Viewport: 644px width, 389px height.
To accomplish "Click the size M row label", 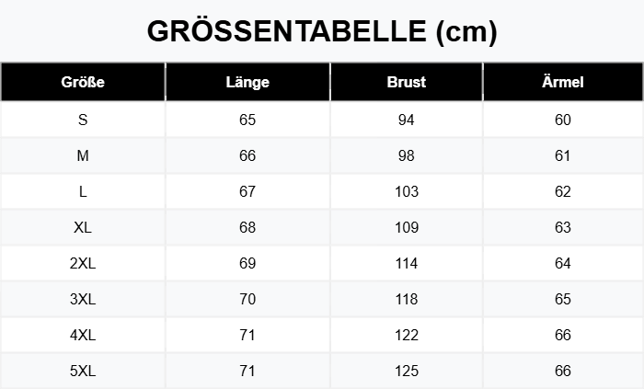I will tap(83, 156).
